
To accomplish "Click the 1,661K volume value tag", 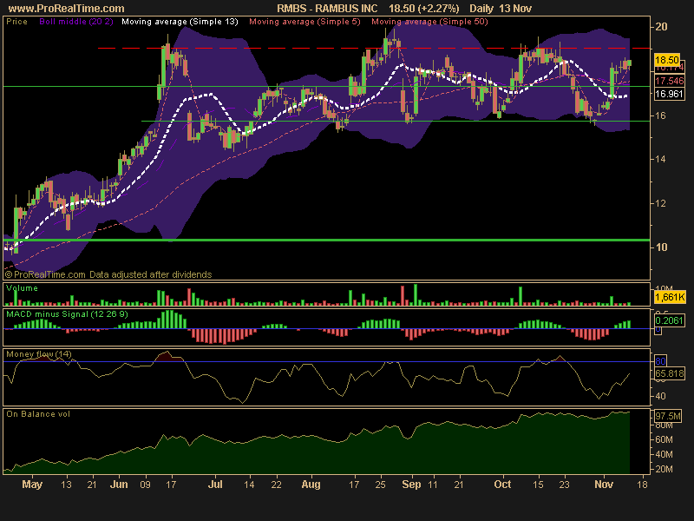I will (x=670, y=297).
